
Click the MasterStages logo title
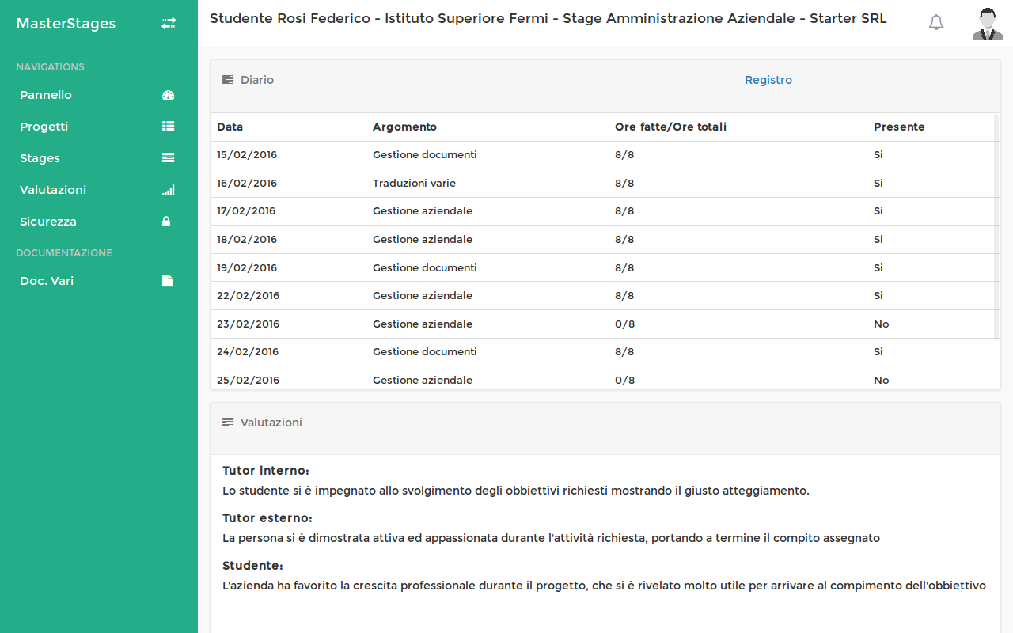click(66, 24)
